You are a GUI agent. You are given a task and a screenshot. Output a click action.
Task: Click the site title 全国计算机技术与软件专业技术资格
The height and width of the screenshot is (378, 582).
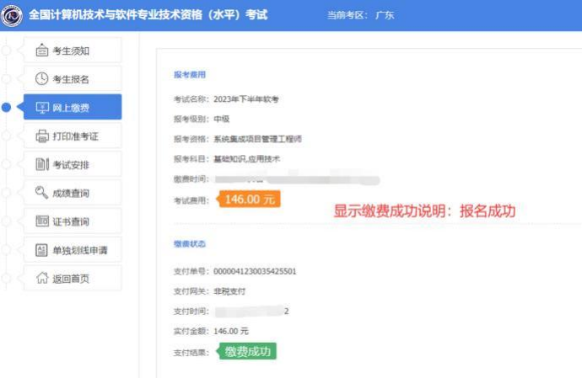[148, 15]
